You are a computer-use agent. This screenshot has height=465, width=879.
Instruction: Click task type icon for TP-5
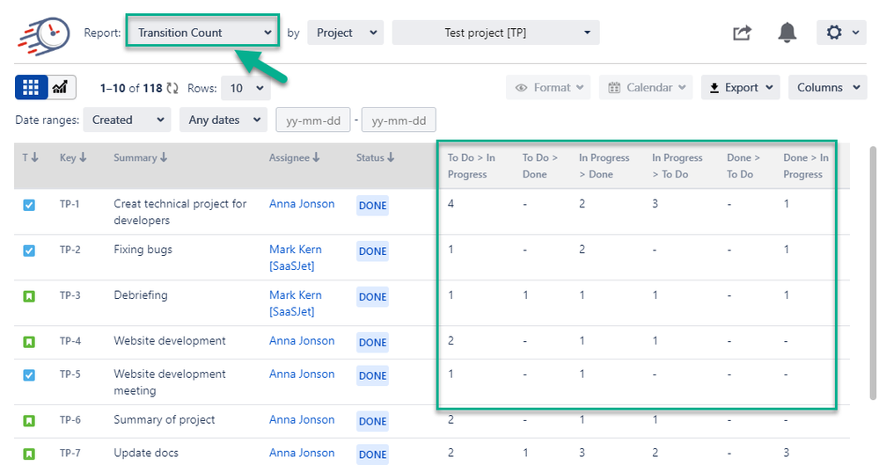[29, 374]
